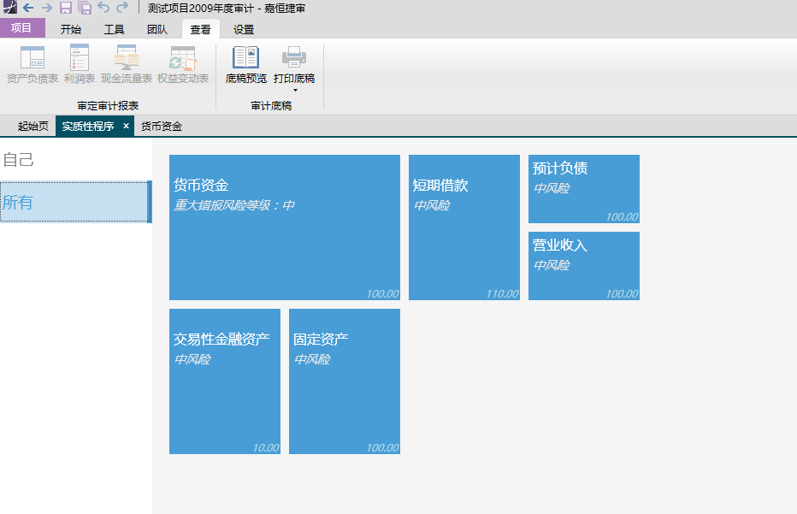Click 底稿预览 button
The height and width of the screenshot is (514, 797).
coord(246,64)
